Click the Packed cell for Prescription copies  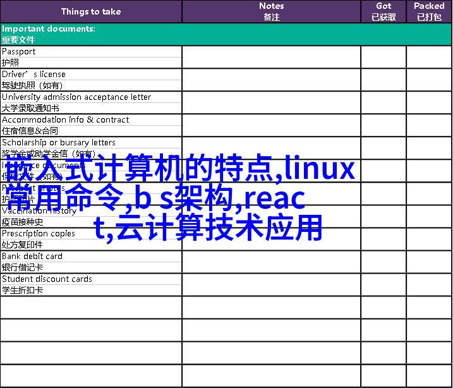[x=429, y=239]
